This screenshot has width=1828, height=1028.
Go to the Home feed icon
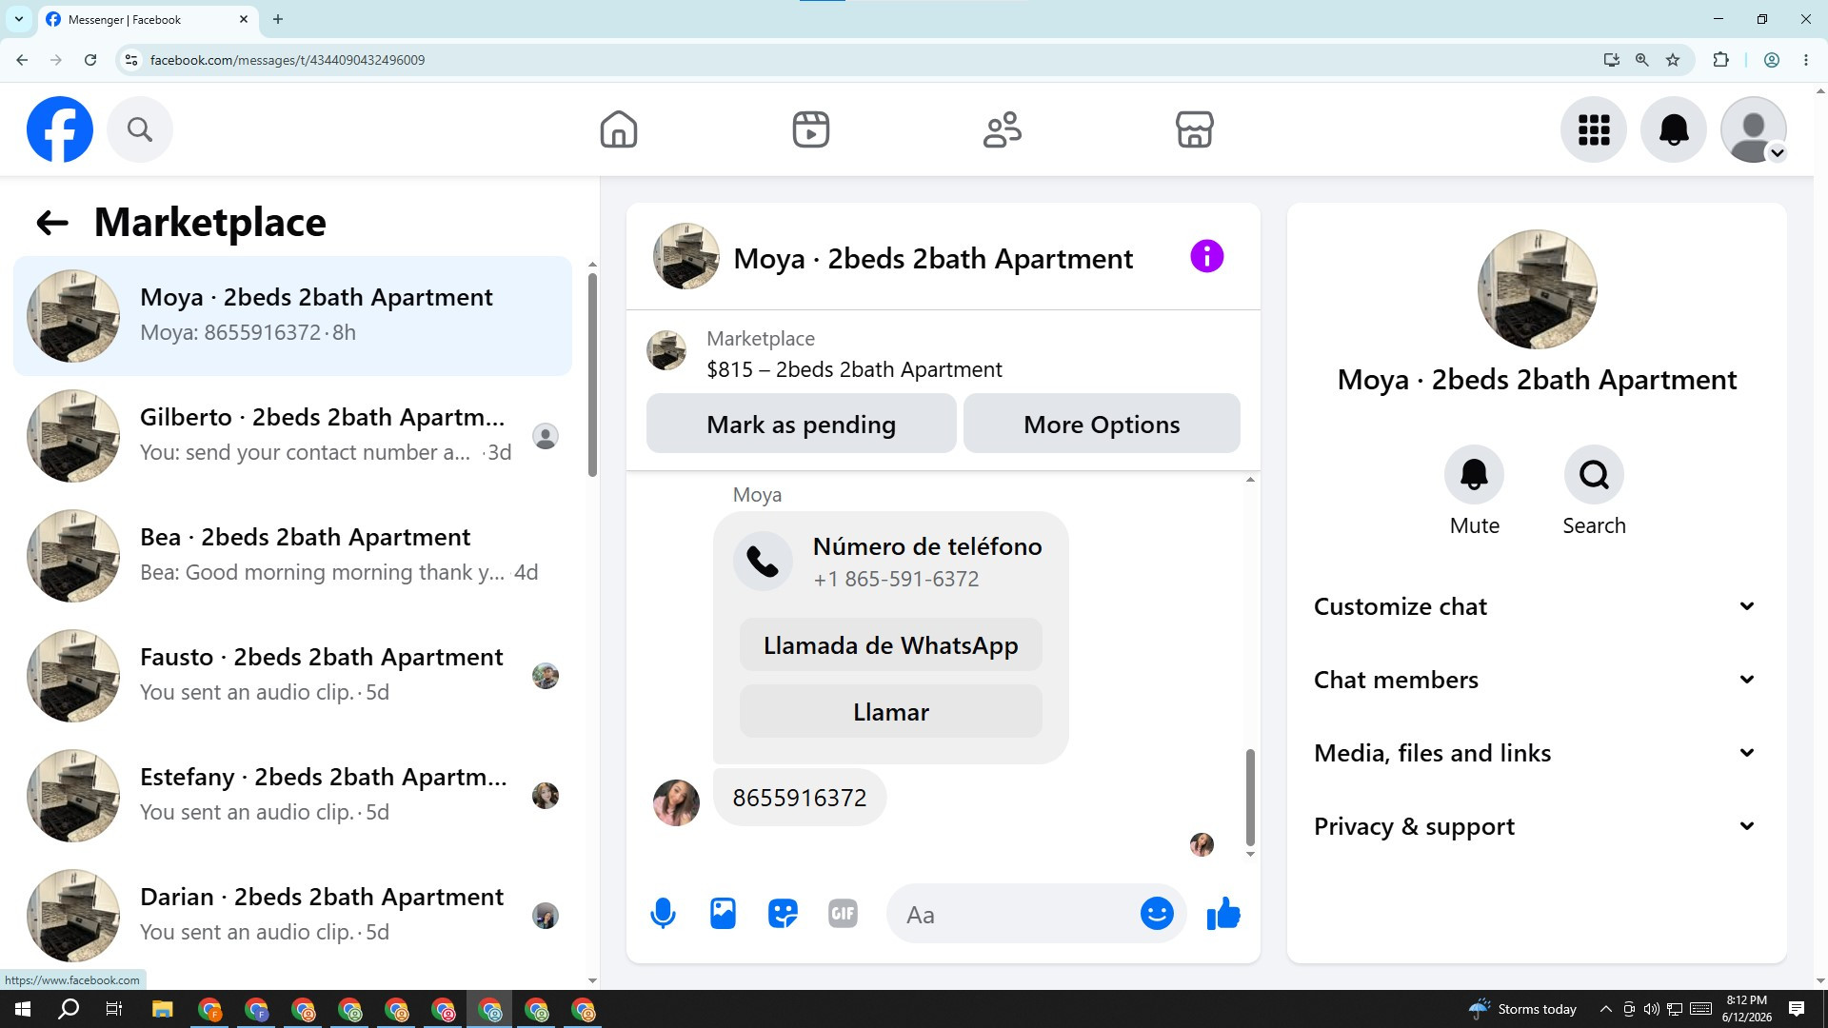click(619, 129)
